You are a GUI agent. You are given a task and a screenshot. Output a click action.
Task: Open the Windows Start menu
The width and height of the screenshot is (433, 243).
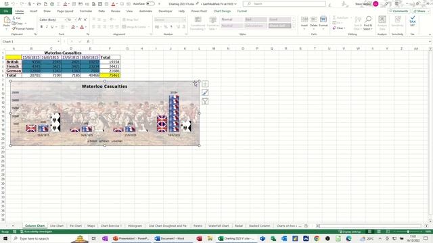point(5,238)
